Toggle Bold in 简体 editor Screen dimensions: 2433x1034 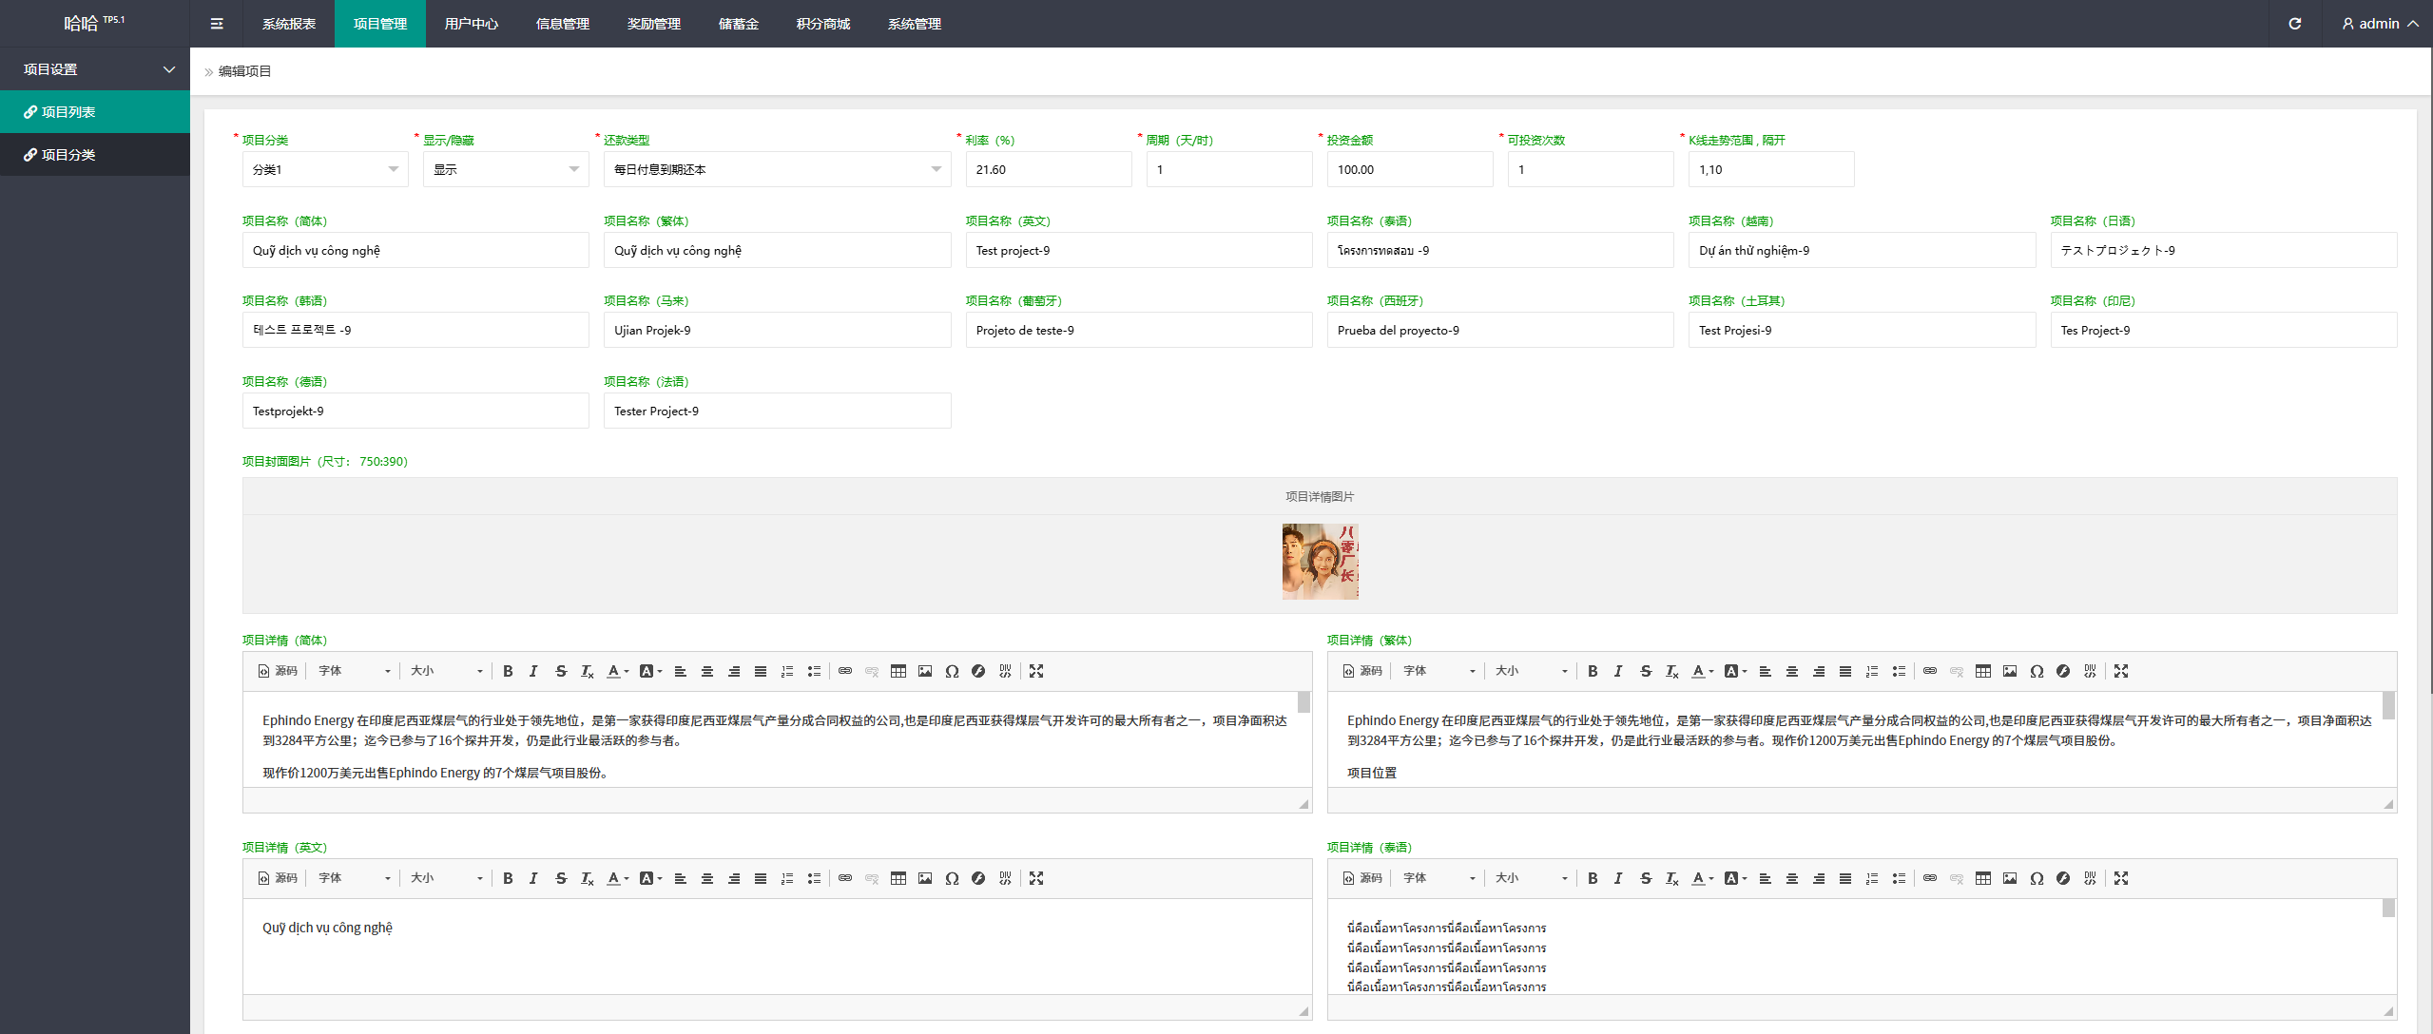tap(508, 671)
